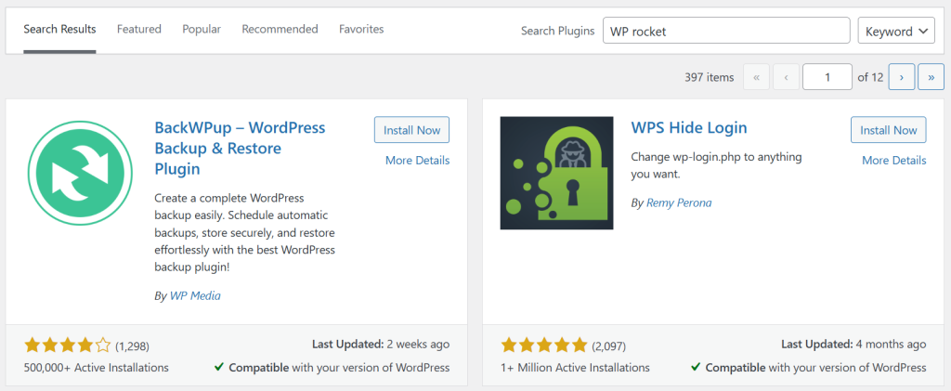Go to next page of results
This screenshot has width=951, height=391.
[901, 77]
